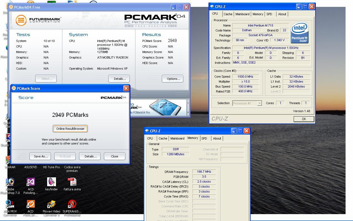This screenshot has width=353, height=221.
Task: Select the HD Tune Pro desktop label
Action: click(51, 167)
